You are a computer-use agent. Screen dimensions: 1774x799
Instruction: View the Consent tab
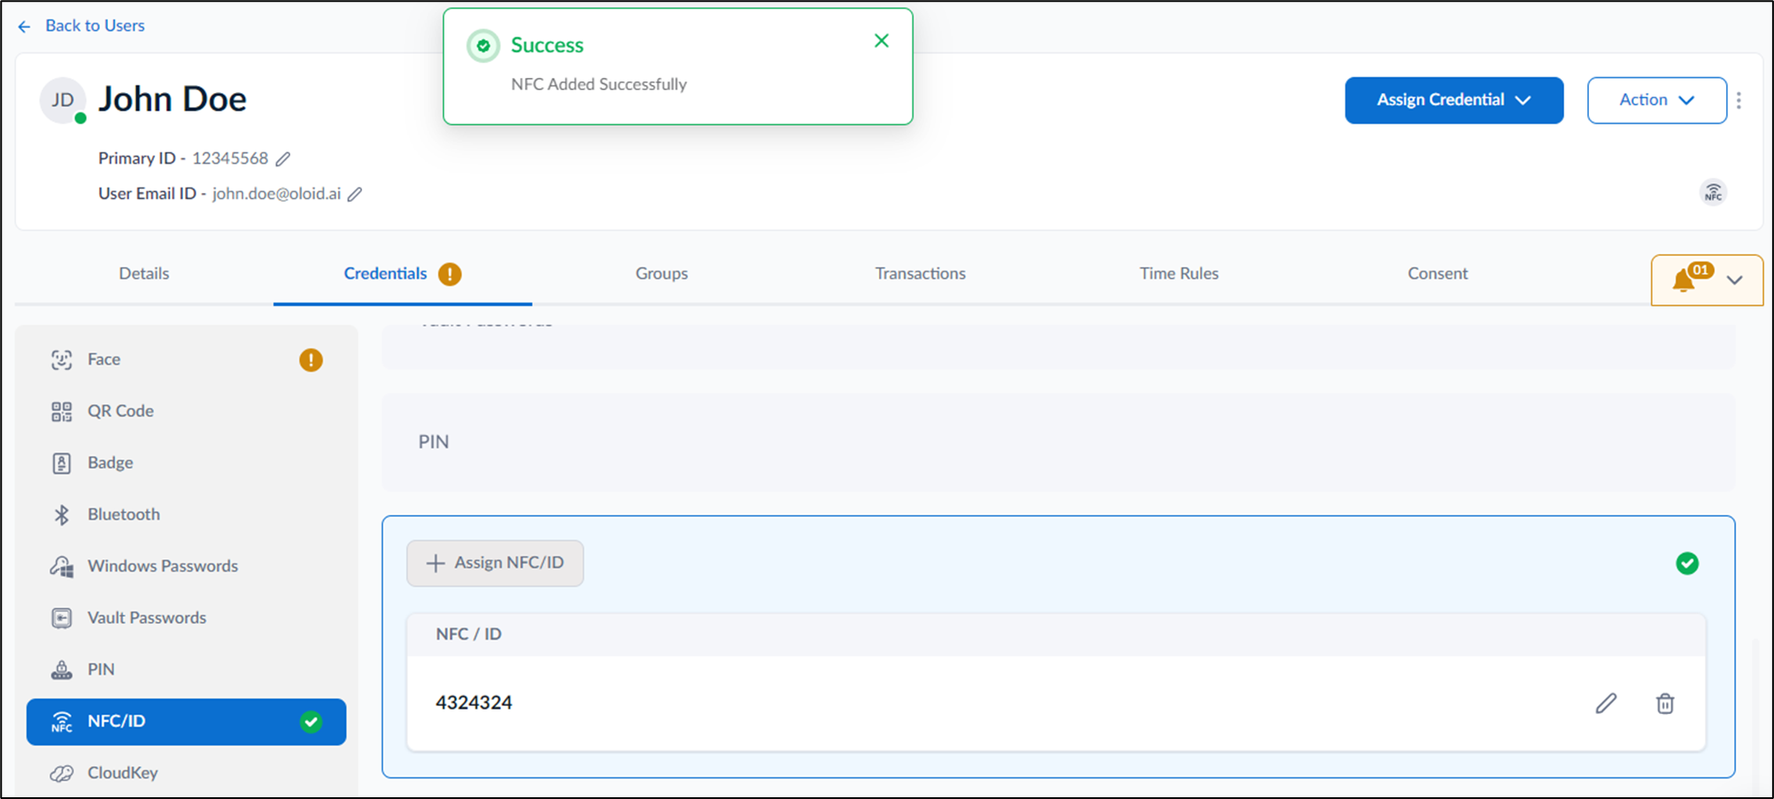pyautogui.click(x=1438, y=273)
